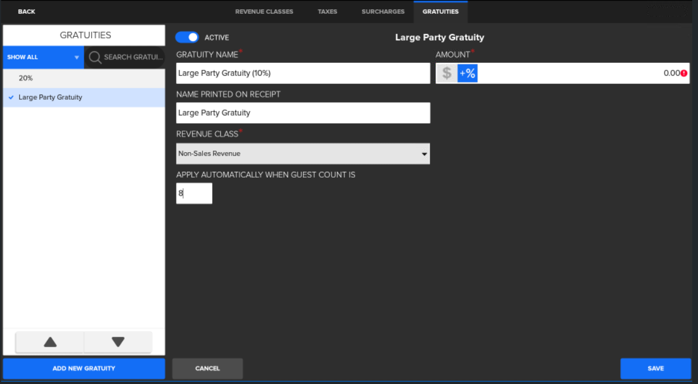Click Back in the top bar

tap(27, 12)
